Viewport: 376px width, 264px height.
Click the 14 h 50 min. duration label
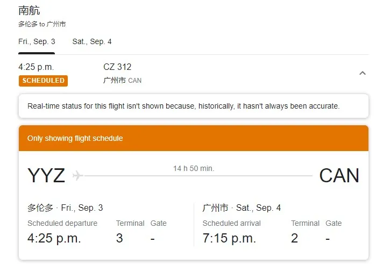pos(194,168)
